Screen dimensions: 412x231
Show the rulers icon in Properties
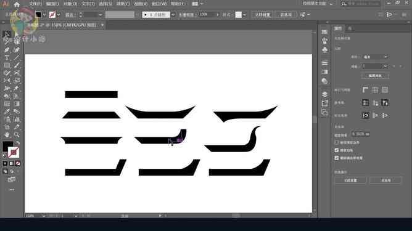click(365, 90)
